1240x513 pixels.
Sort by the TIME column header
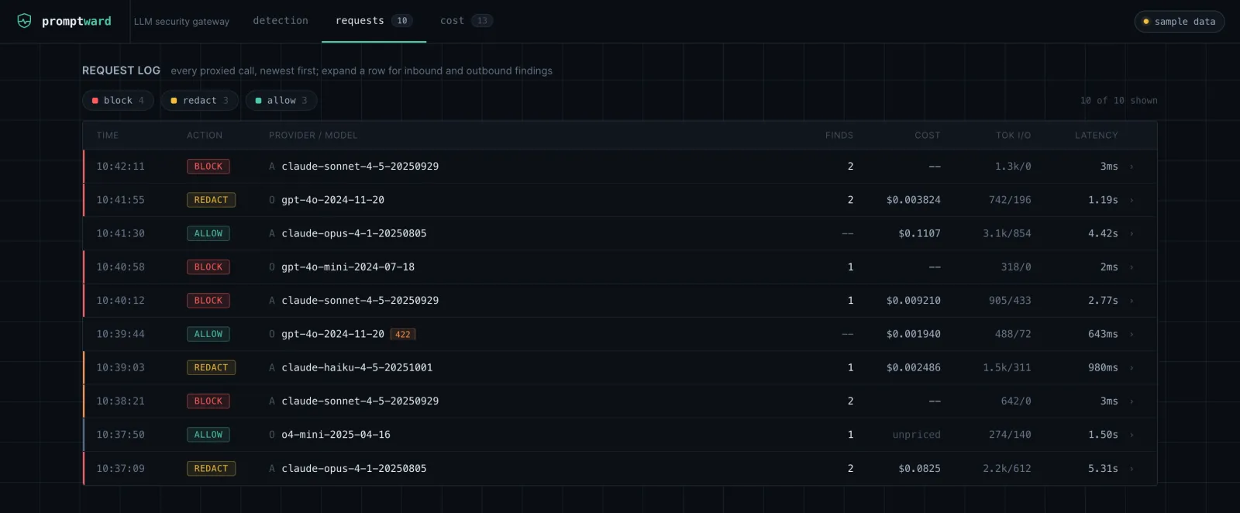pyautogui.click(x=108, y=136)
